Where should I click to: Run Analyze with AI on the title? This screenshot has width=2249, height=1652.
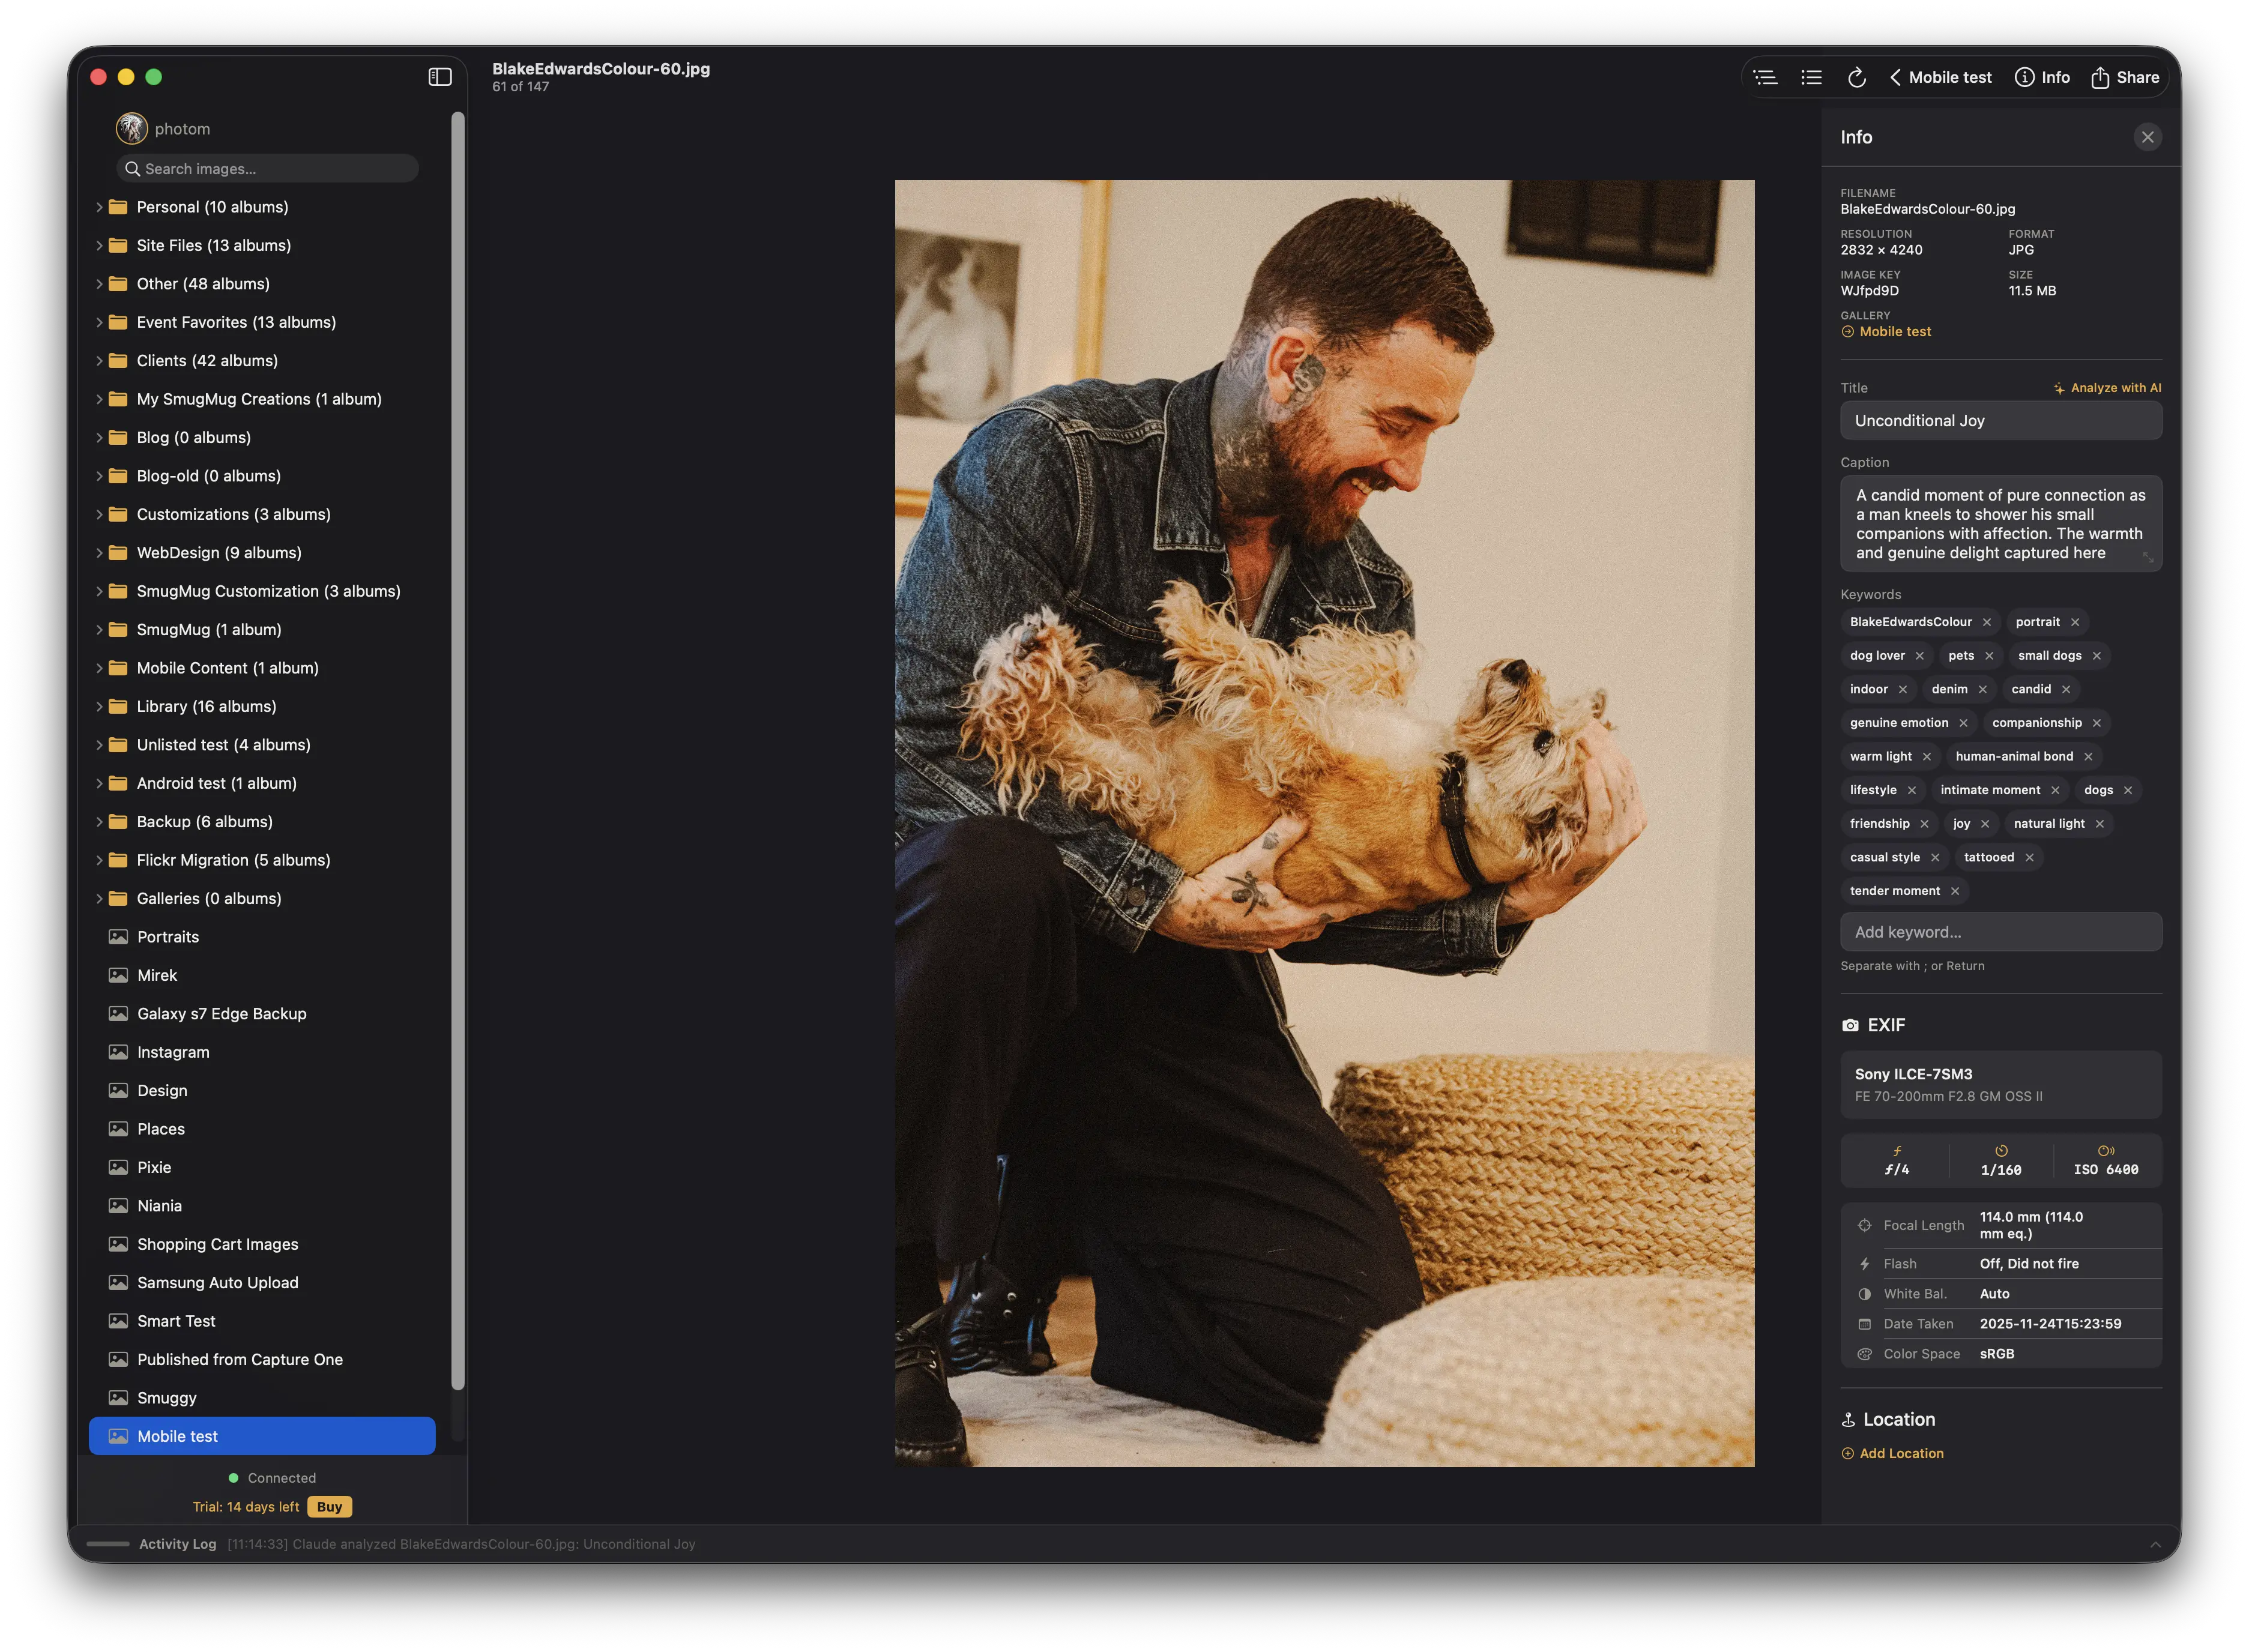click(2108, 388)
